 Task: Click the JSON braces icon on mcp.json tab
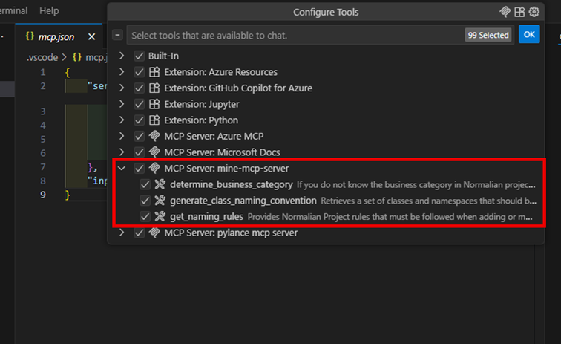click(30, 36)
